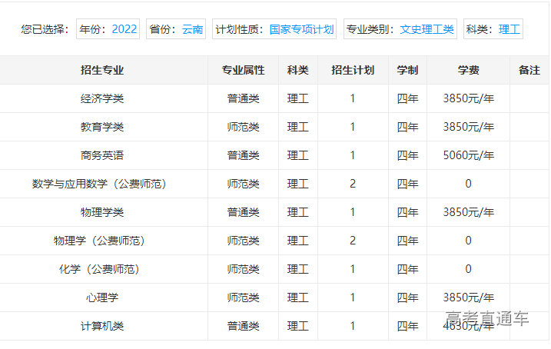Open the 科类 理工 filter box
The height and width of the screenshot is (349, 551).
pos(493,29)
